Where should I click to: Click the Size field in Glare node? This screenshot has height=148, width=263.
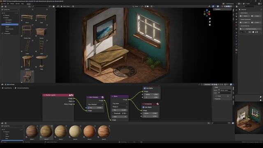(x=120, y=117)
